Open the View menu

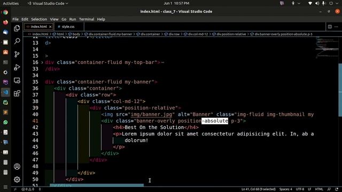click(54, 19)
